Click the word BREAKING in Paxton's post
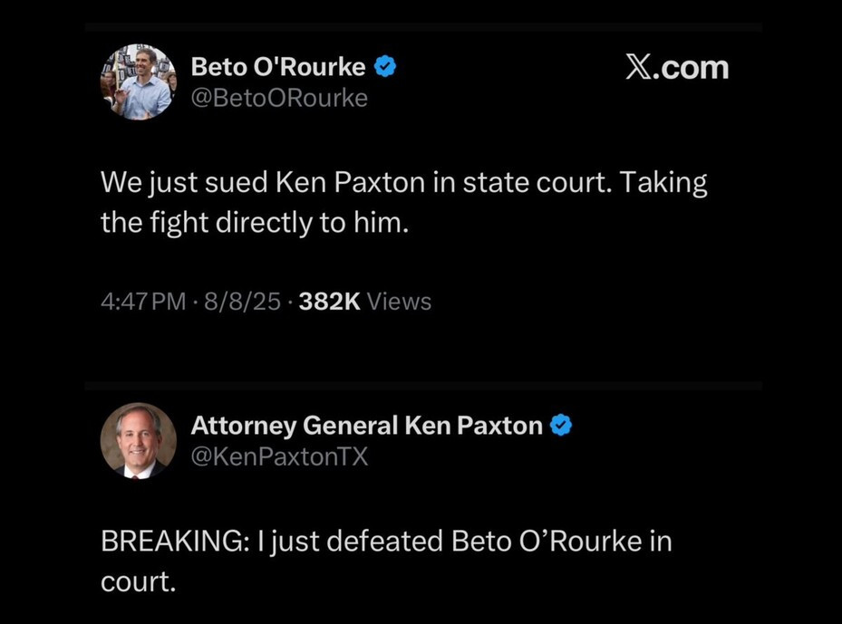Viewport: 842px width, 624px height. tap(173, 542)
